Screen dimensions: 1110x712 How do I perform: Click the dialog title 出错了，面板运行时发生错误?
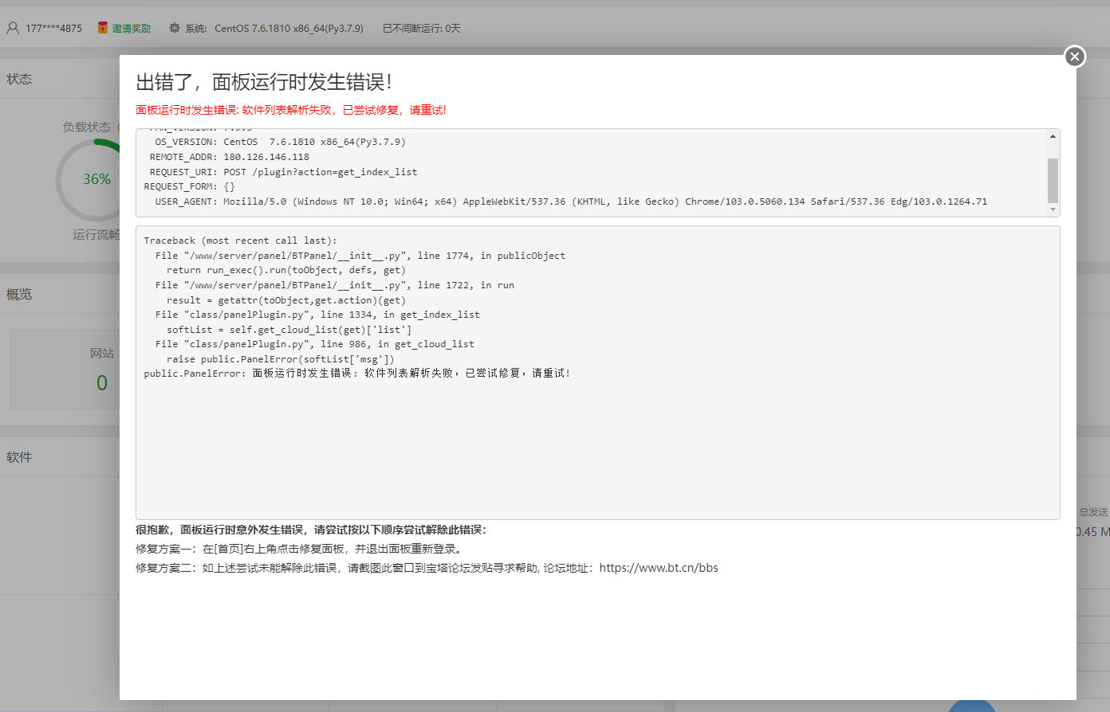pyautogui.click(x=264, y=82)
